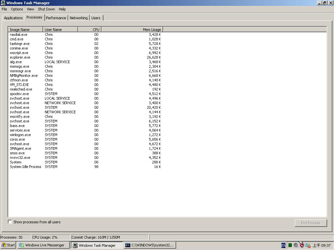The image size is (334, 250).
Task: Select the System Idle Process row
Action: (25, 167)
